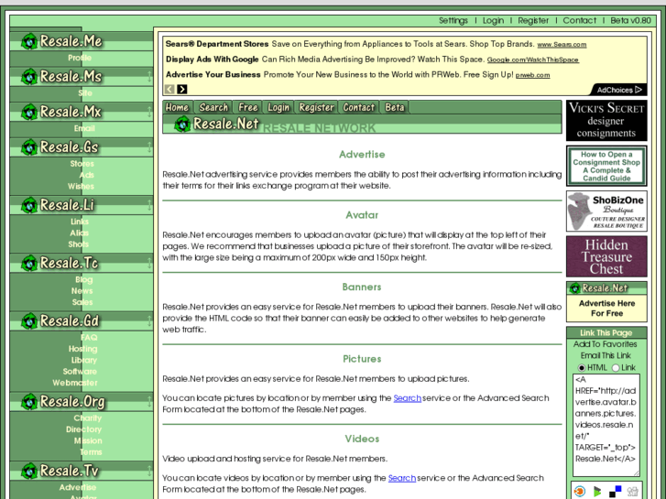Open Hidden Treasure Chest banner
The image size is (666, 499).
pos(606,256)
